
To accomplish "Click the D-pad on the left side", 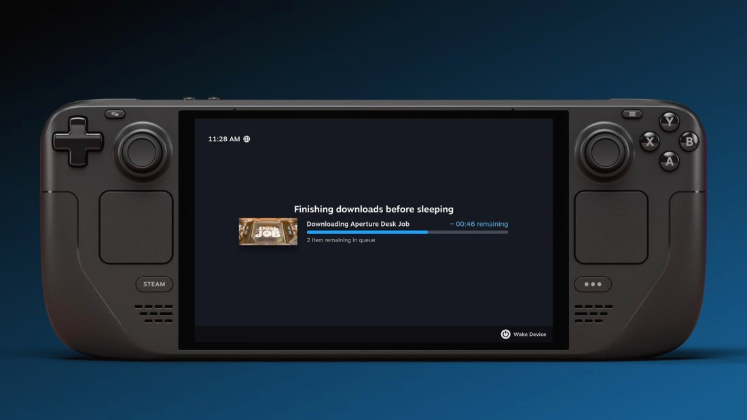I will tap(78, 141).
